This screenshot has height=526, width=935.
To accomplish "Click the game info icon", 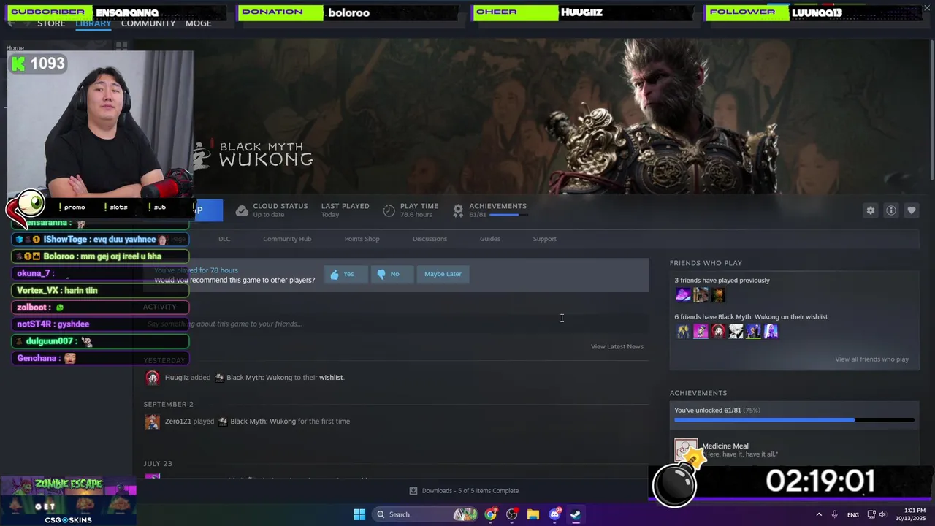I will click(x=891, y=210).
